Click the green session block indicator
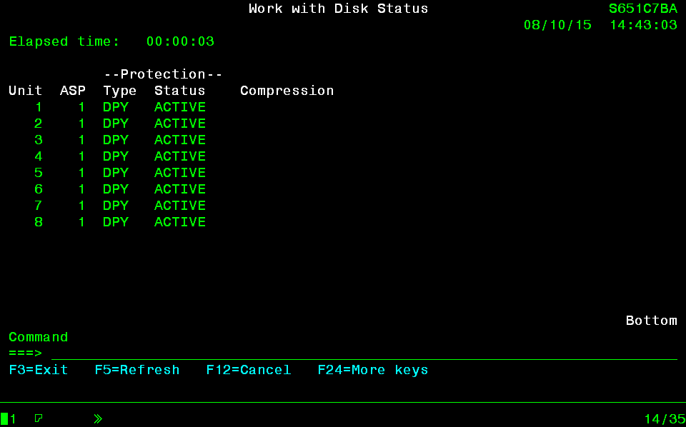Viewport: 686px width, 427px height. click(4, 418)
